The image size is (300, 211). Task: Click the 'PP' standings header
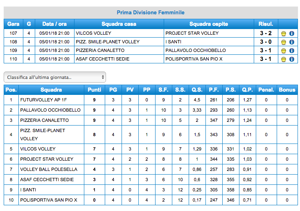147,90
